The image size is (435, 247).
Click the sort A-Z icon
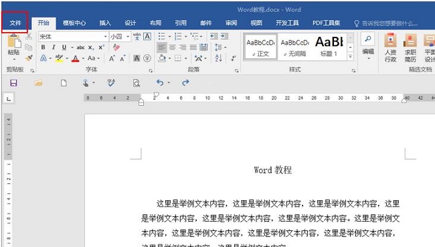[218, 58]
